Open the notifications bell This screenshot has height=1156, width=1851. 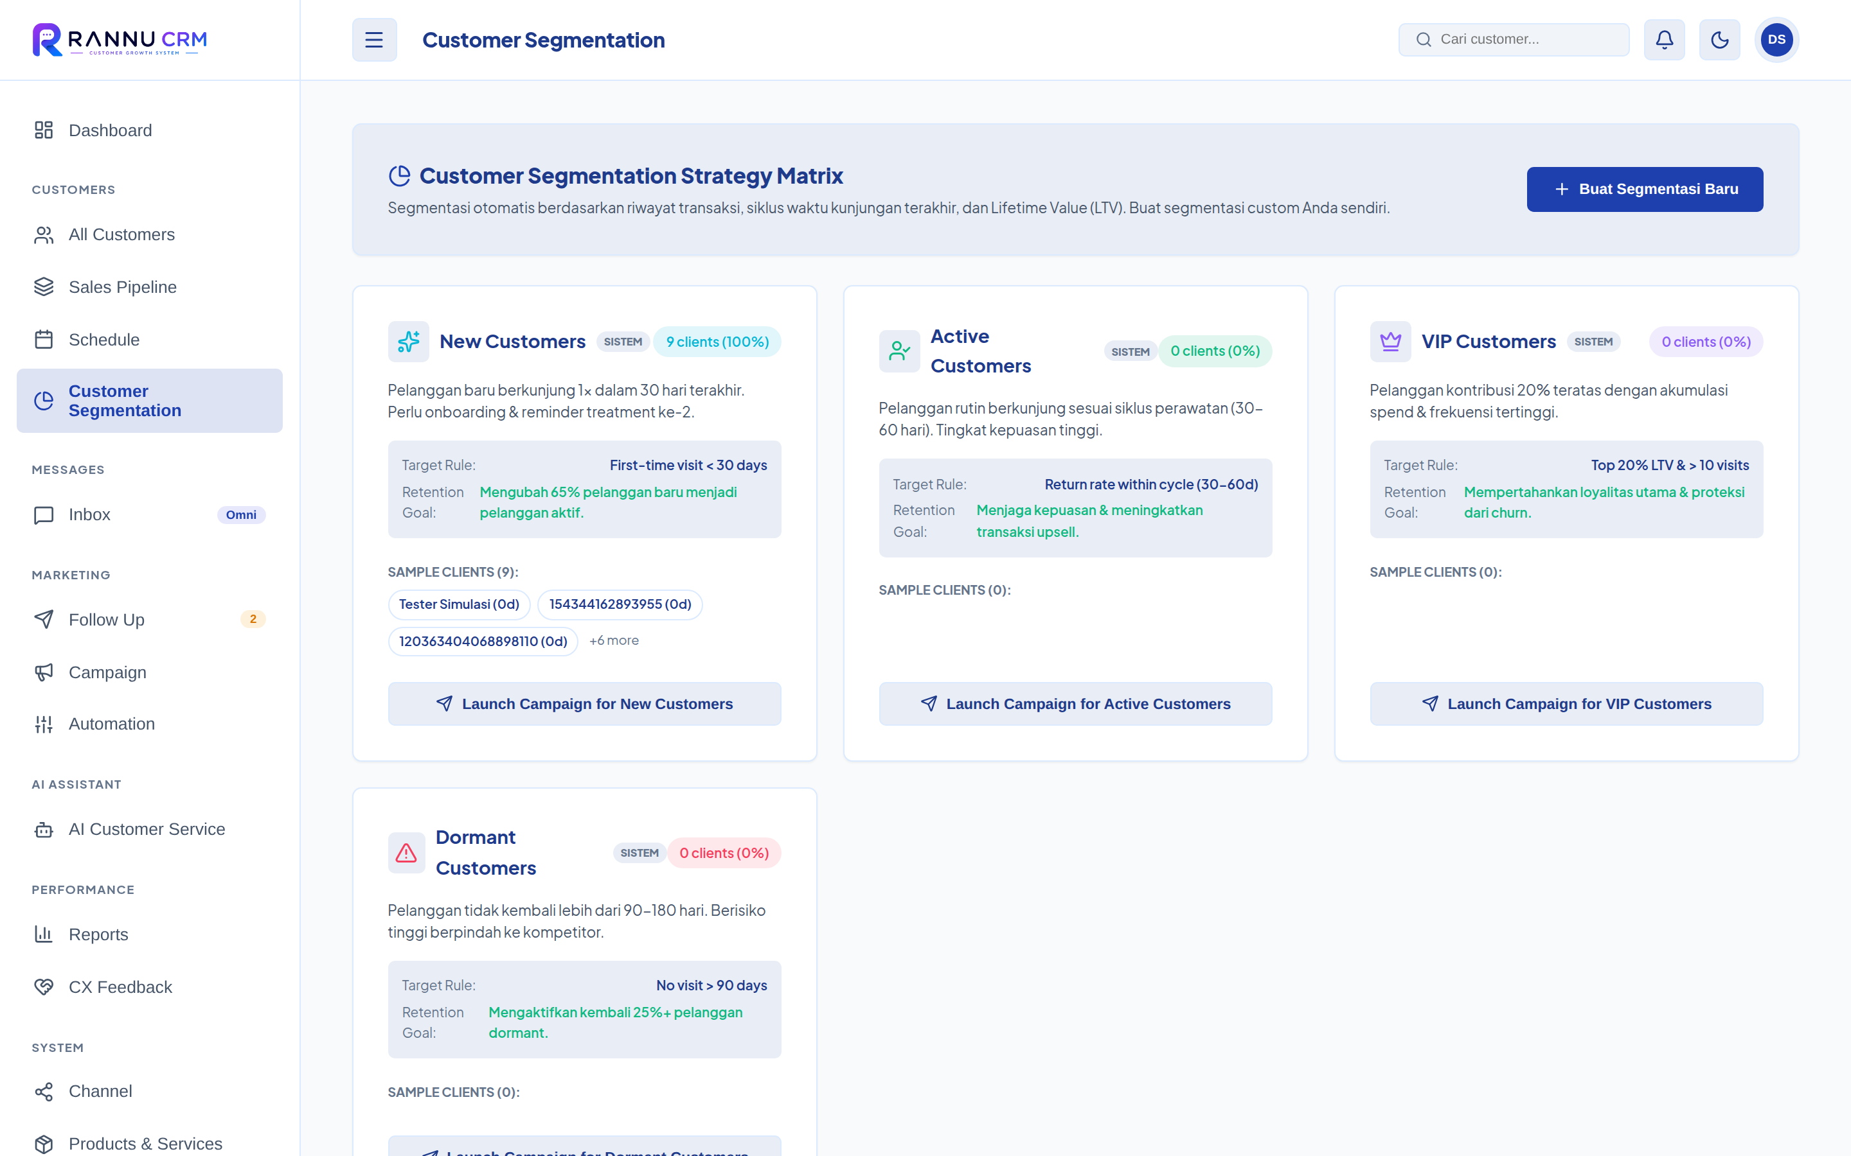tap(1665, 40)
